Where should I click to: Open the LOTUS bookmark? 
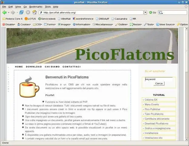(x=30, y=19)
